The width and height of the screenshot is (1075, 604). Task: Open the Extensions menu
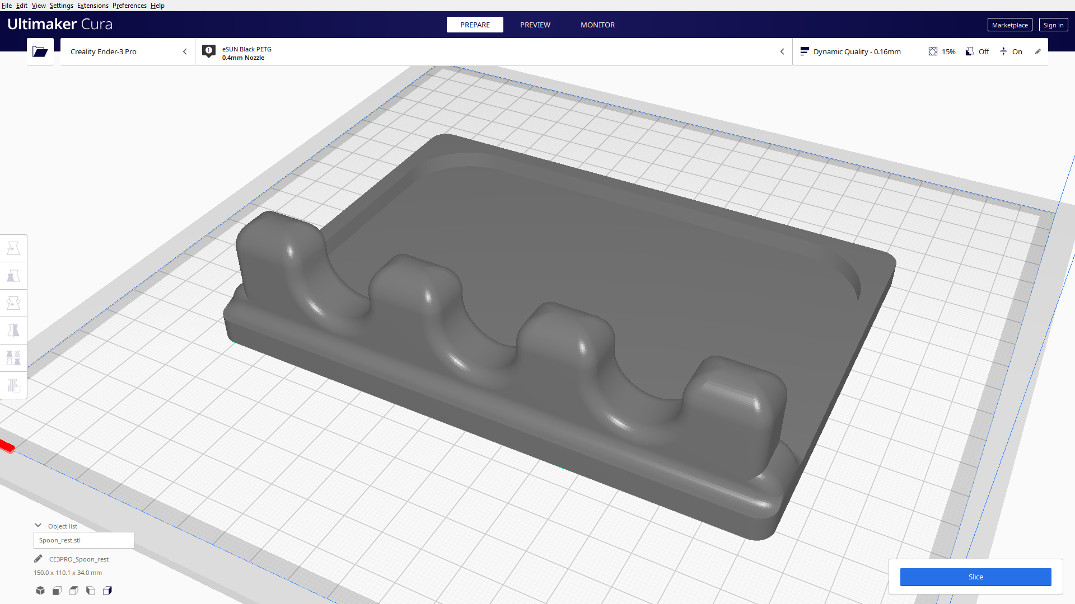point(93,5)
